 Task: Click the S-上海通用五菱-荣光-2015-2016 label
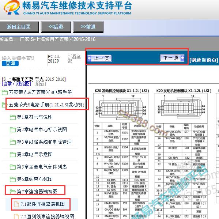click(34, 79)
